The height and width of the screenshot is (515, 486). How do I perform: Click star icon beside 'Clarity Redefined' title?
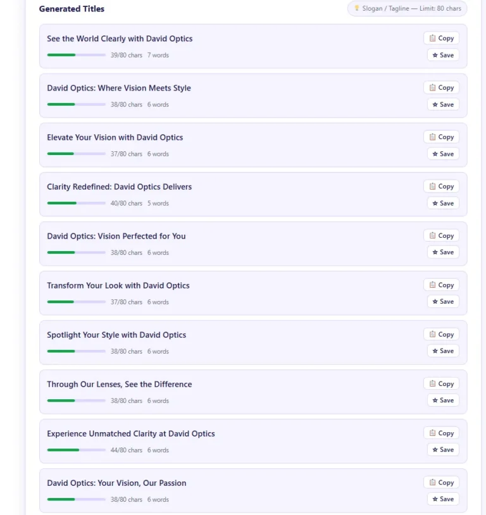coord(435,203)
